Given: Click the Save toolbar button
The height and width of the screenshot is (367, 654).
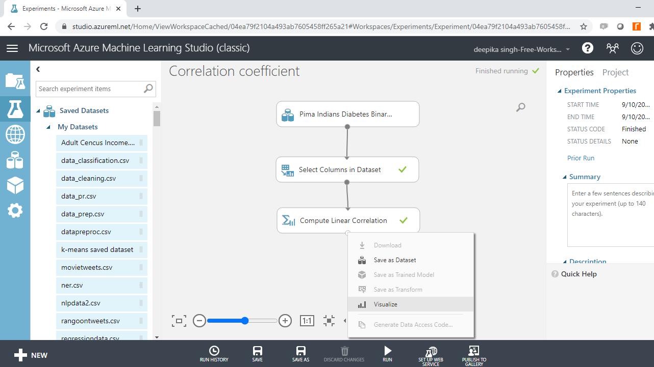Looking at the screenshot, I should pyautogui.click(x=258, y=354).
